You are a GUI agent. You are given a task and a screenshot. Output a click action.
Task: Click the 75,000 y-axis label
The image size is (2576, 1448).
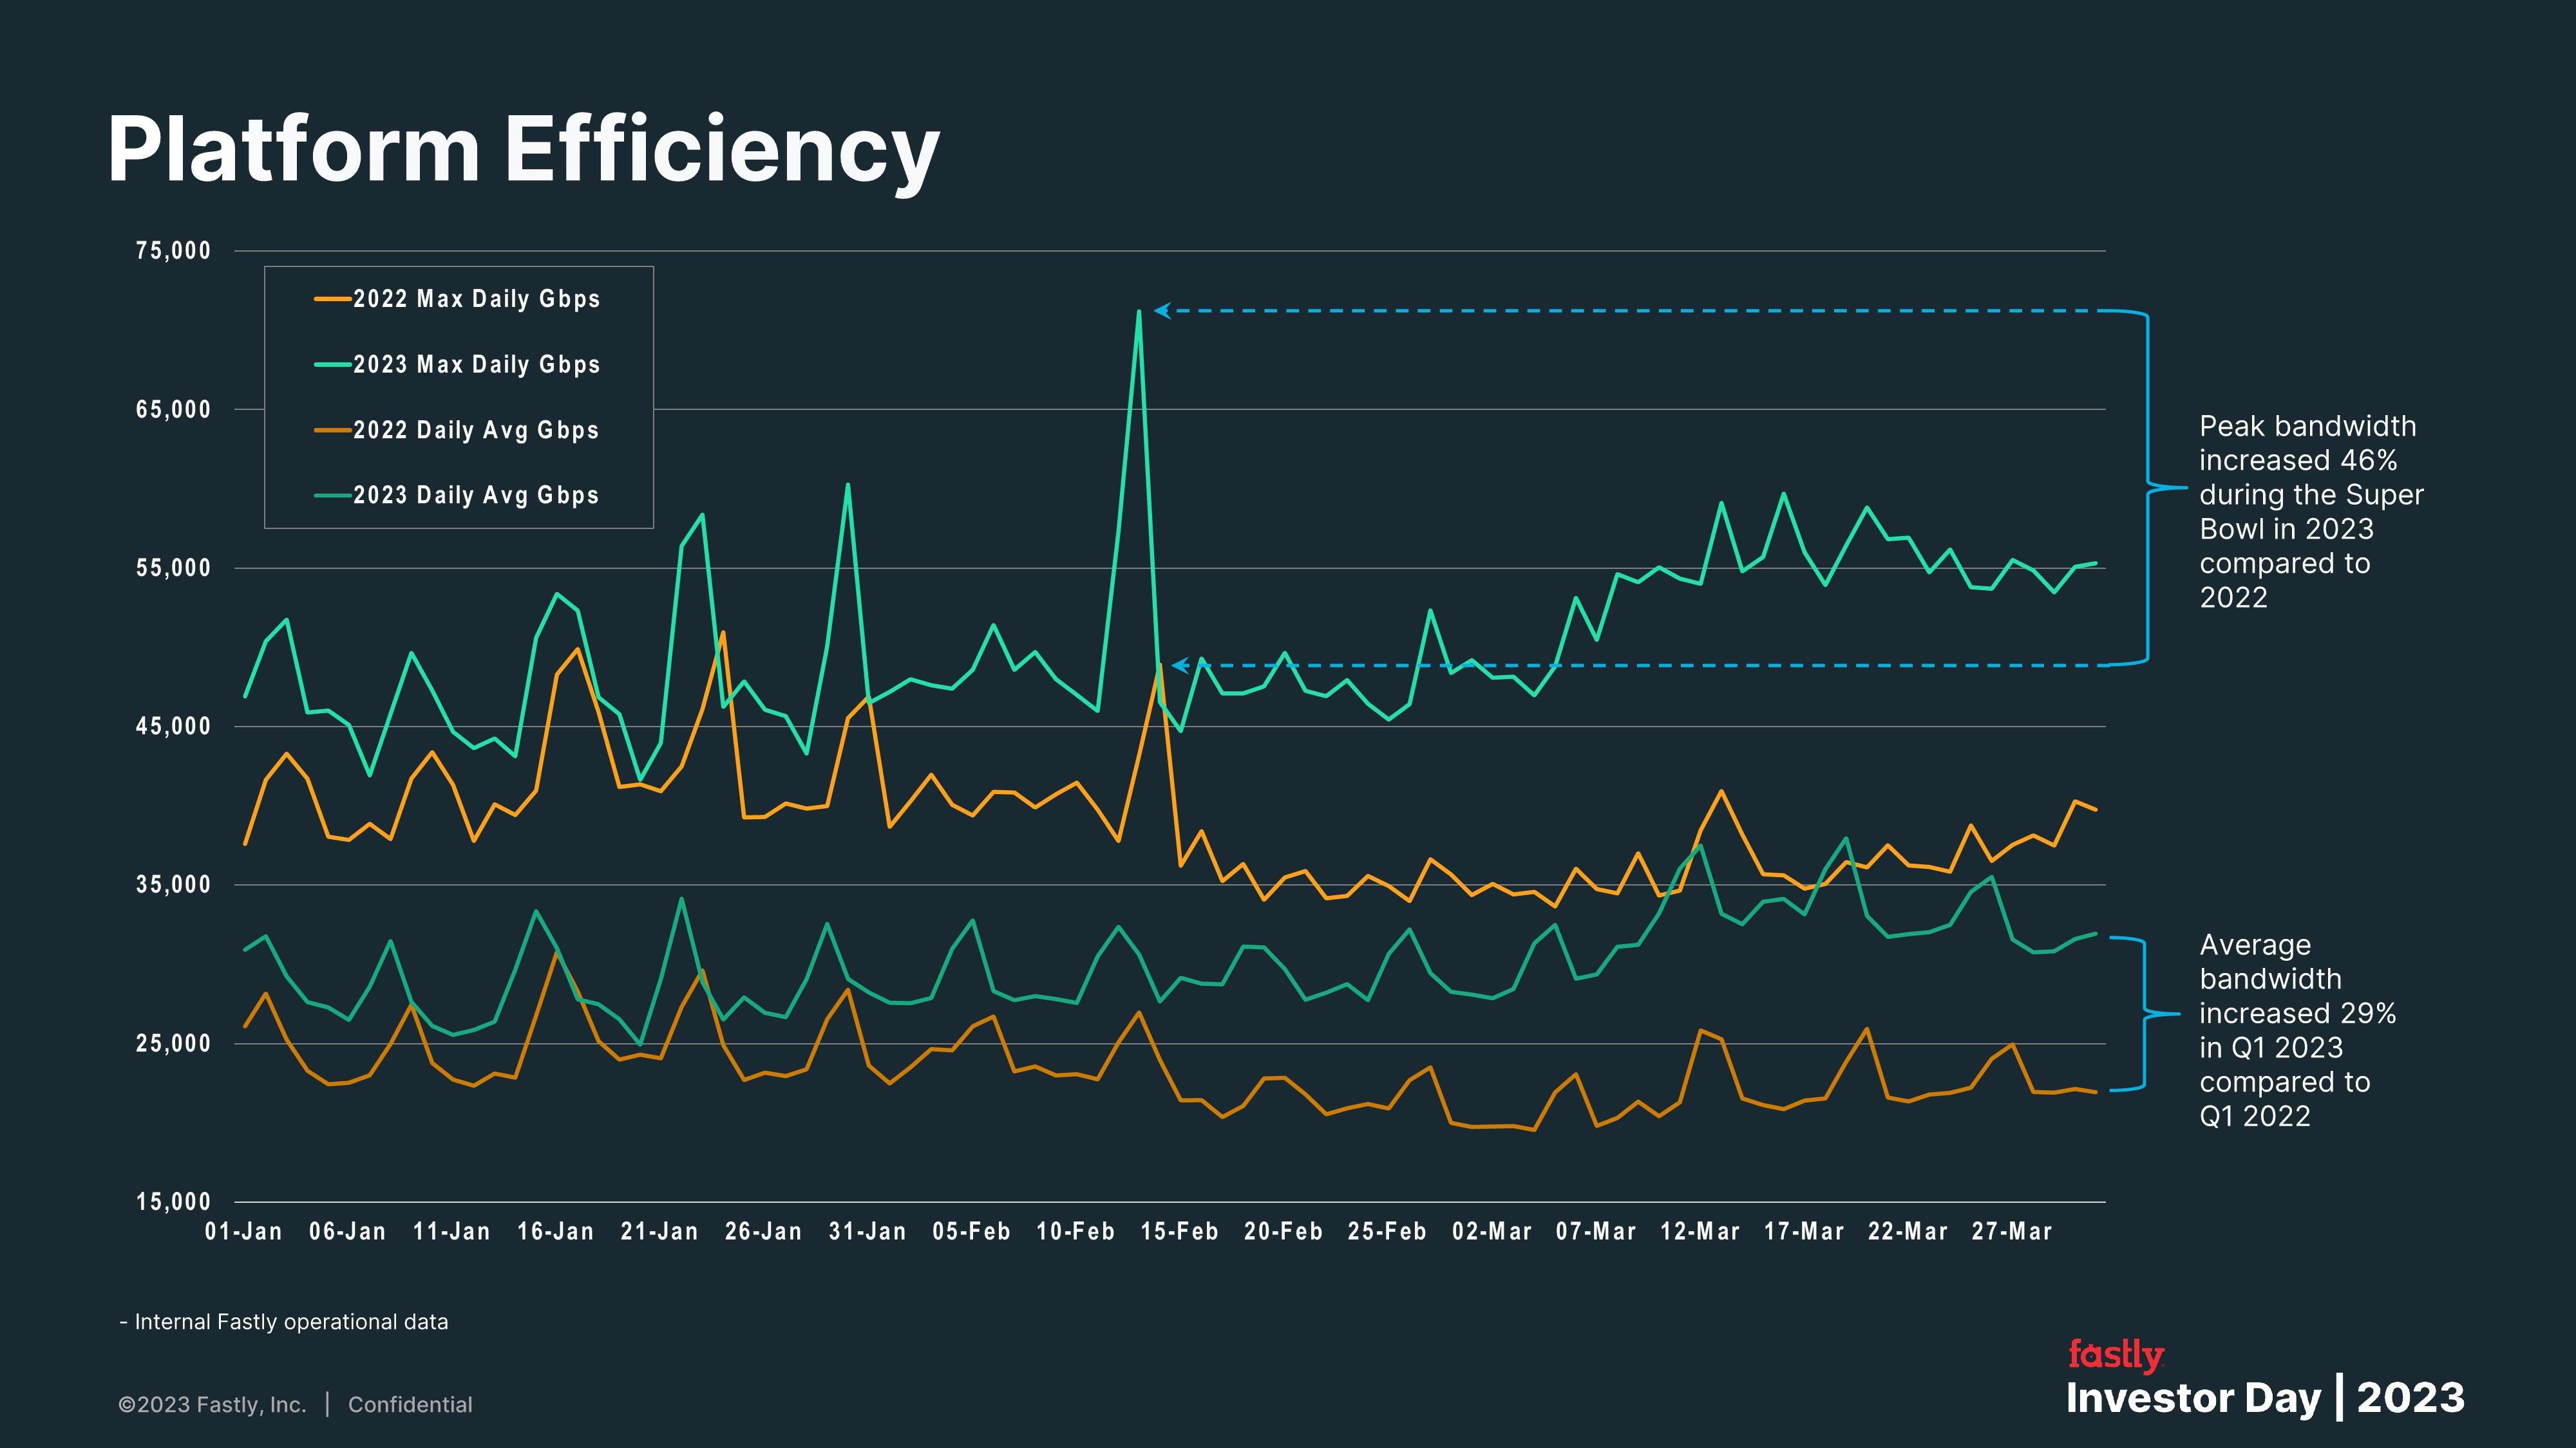point(173,251)
